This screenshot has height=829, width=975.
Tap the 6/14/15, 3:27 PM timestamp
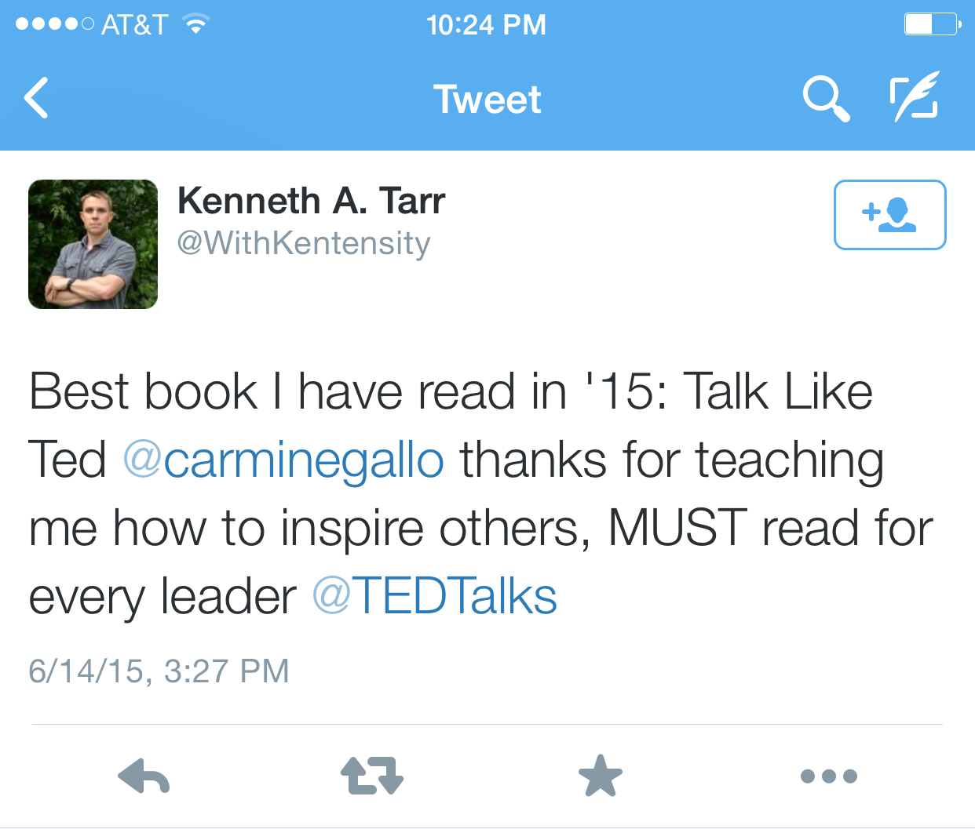(x=159, y=671)
